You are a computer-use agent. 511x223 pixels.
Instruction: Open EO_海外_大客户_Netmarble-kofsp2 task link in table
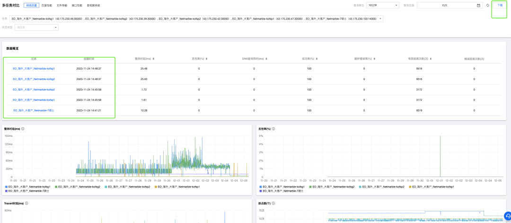34,89
